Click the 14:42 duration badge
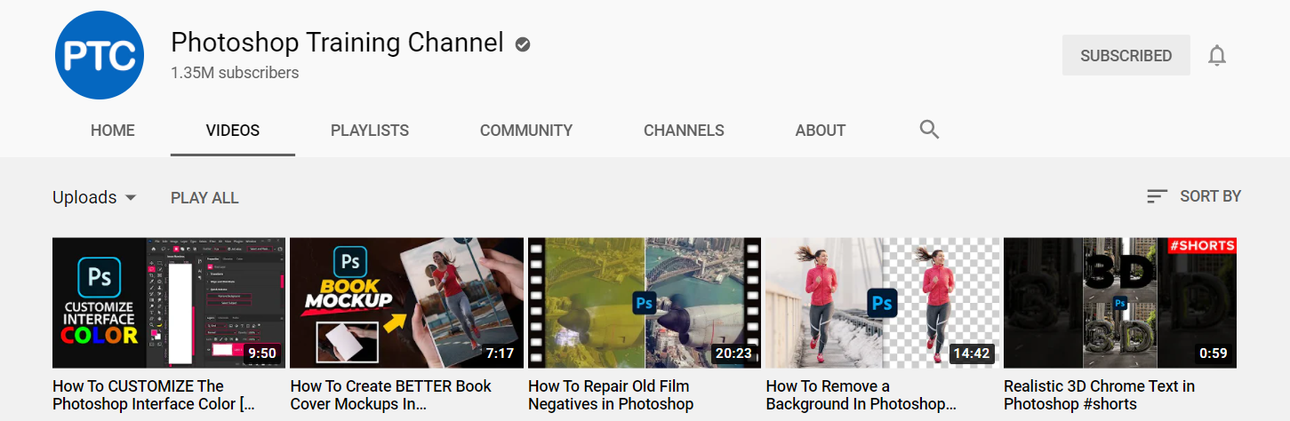This screenshot has width=1290, height=421. (972, 353)
